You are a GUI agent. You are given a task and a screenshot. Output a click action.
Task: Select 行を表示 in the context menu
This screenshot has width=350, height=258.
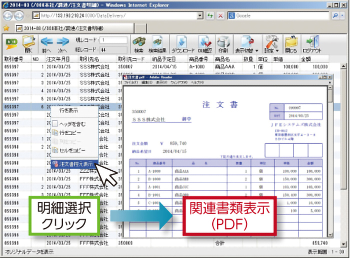[x=69, y=110]
